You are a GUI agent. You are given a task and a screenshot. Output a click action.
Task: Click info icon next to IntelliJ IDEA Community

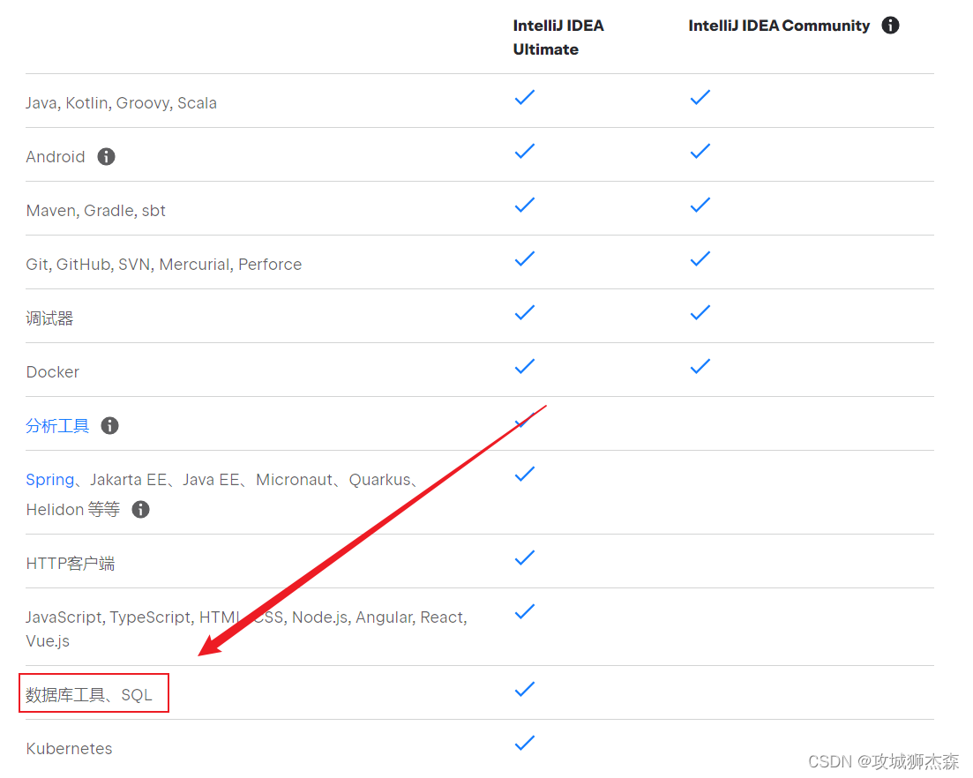pyautogui.click(x=890, y=26)
